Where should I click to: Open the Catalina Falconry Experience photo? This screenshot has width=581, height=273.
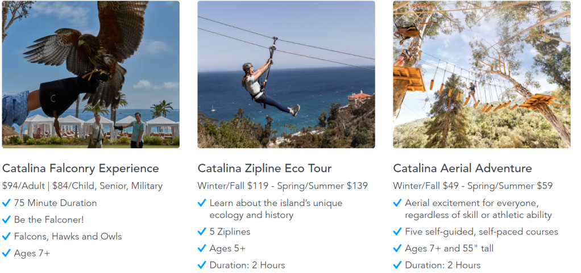tap(90, 74)
